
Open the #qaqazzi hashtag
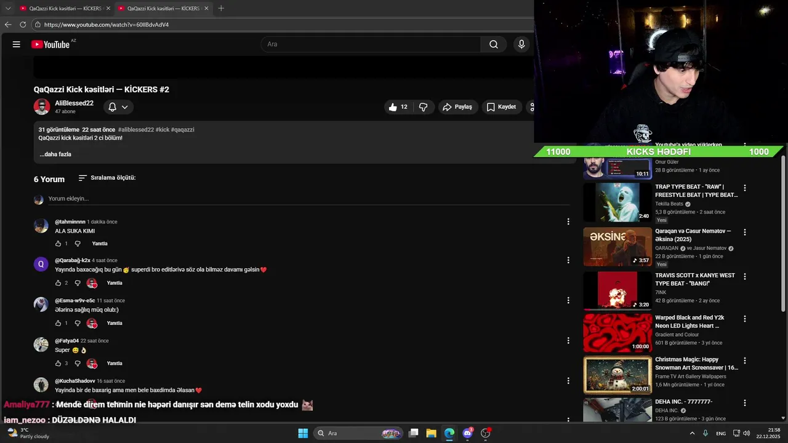[x=182, y=130]
